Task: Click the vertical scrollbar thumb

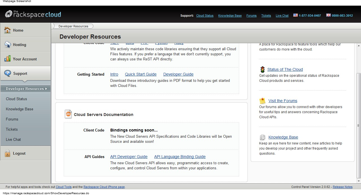Action: pos(359,126)
